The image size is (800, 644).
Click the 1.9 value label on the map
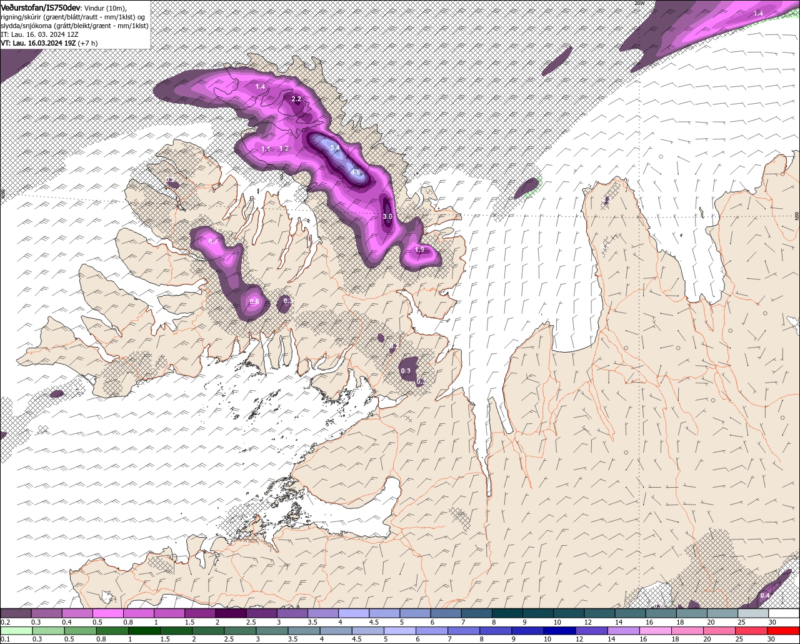tap(419, 250)
